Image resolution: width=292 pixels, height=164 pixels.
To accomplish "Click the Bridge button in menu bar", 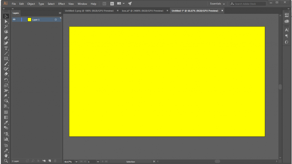I will click(104, 4).
